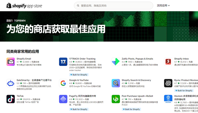
Task: Open the 17TRACK Order Tracking title
Action: tap(82, 59)
